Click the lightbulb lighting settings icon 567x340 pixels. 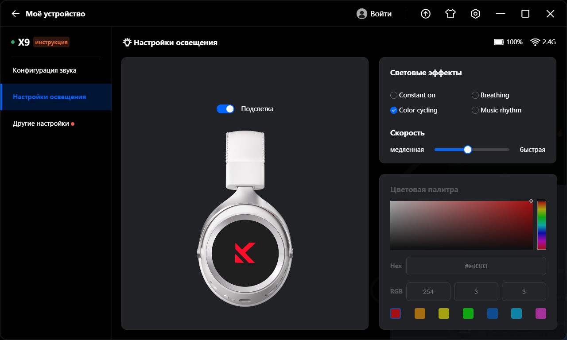[x=127, y=42]
